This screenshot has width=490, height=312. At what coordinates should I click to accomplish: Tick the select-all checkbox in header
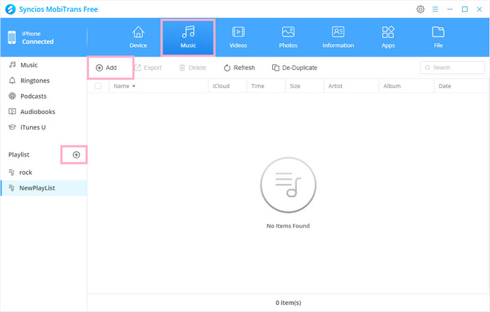98,86
